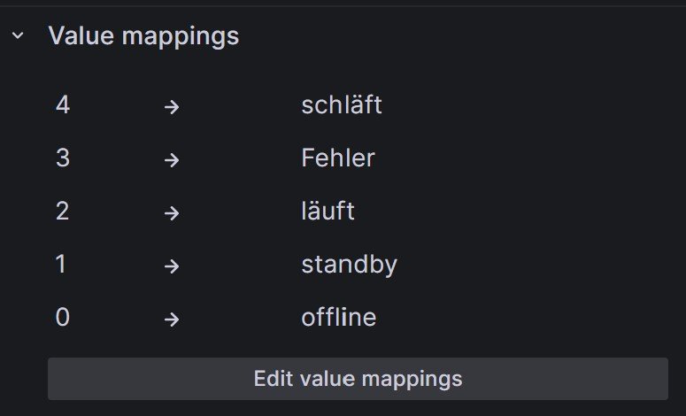This screenshot has height=416, width=686.
Task: Select the mapping value number 2
Action: [x=62, y=212]
